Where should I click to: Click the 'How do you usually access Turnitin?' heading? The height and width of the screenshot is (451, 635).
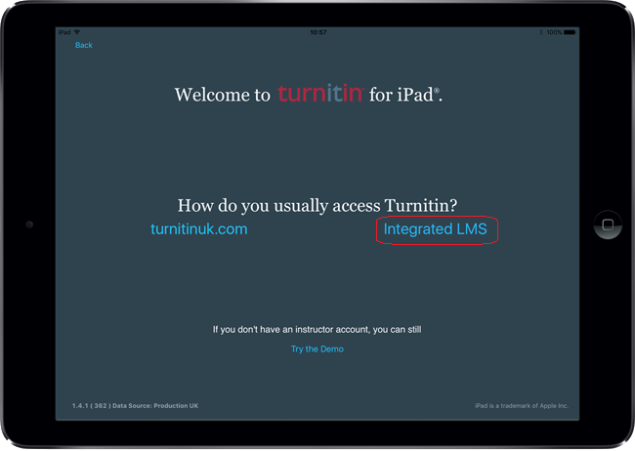317,205
